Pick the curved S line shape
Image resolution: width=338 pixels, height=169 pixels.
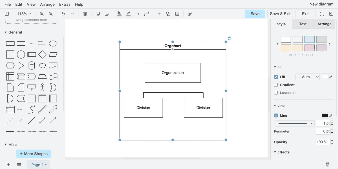(x=32, y=109)
